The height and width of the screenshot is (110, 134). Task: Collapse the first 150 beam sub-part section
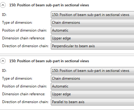pos(3,5)
